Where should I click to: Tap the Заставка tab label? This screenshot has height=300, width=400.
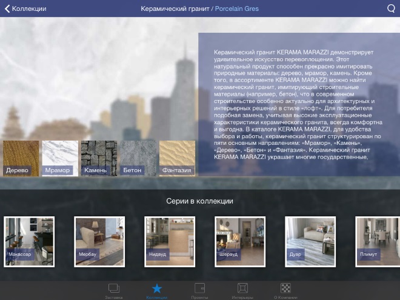click(114, 298)
